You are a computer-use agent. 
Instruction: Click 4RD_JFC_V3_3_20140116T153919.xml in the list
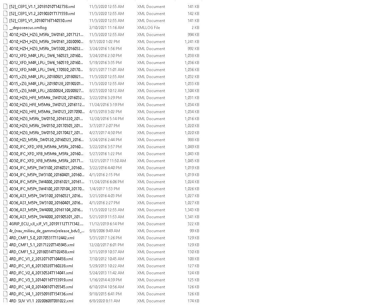(x=41, y=280)
